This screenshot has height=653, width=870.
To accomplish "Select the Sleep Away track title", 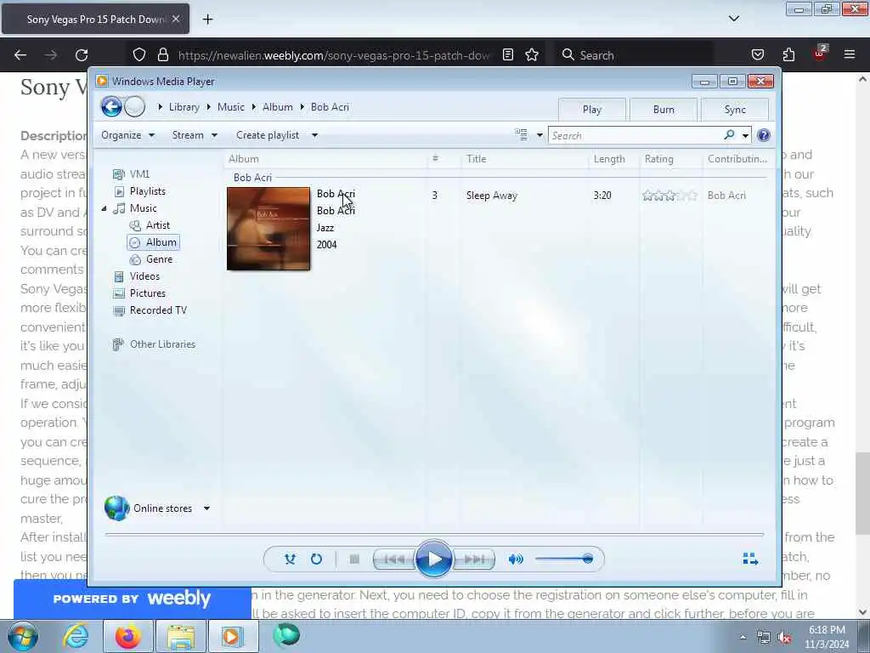I will pos(492,196).
